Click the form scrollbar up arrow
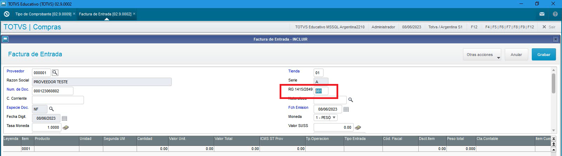This screenshot has width=562, height=156. (x=554, y=70)
